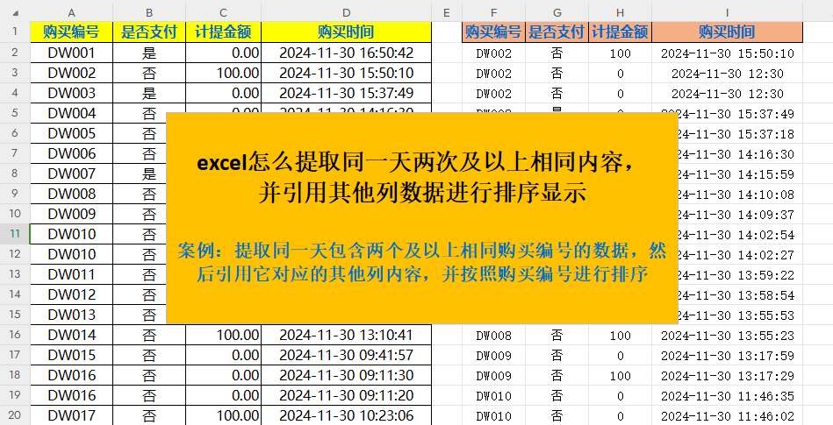833x425 pixels.
Task: Select cell DW015
Action: pos(72,355)
